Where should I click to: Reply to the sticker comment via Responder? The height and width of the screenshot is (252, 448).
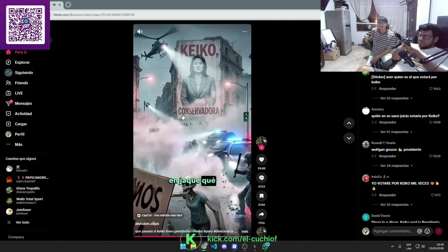(x=388, y=89)
